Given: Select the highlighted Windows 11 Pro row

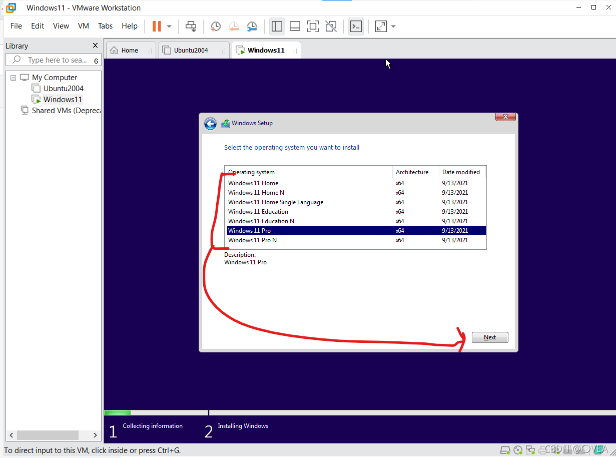Looking at the screenshot, I should pos(356,231).
